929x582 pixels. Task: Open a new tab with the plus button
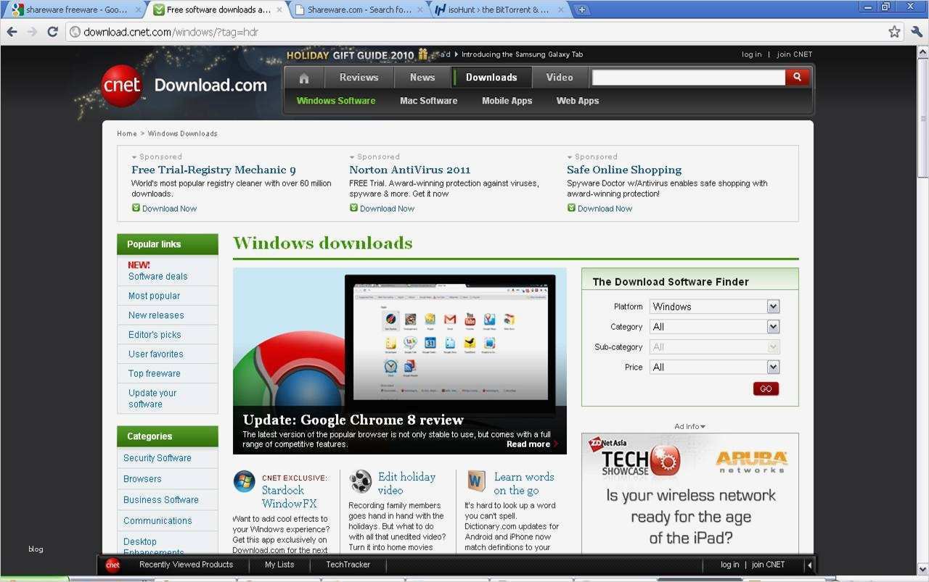pos(581,10)
